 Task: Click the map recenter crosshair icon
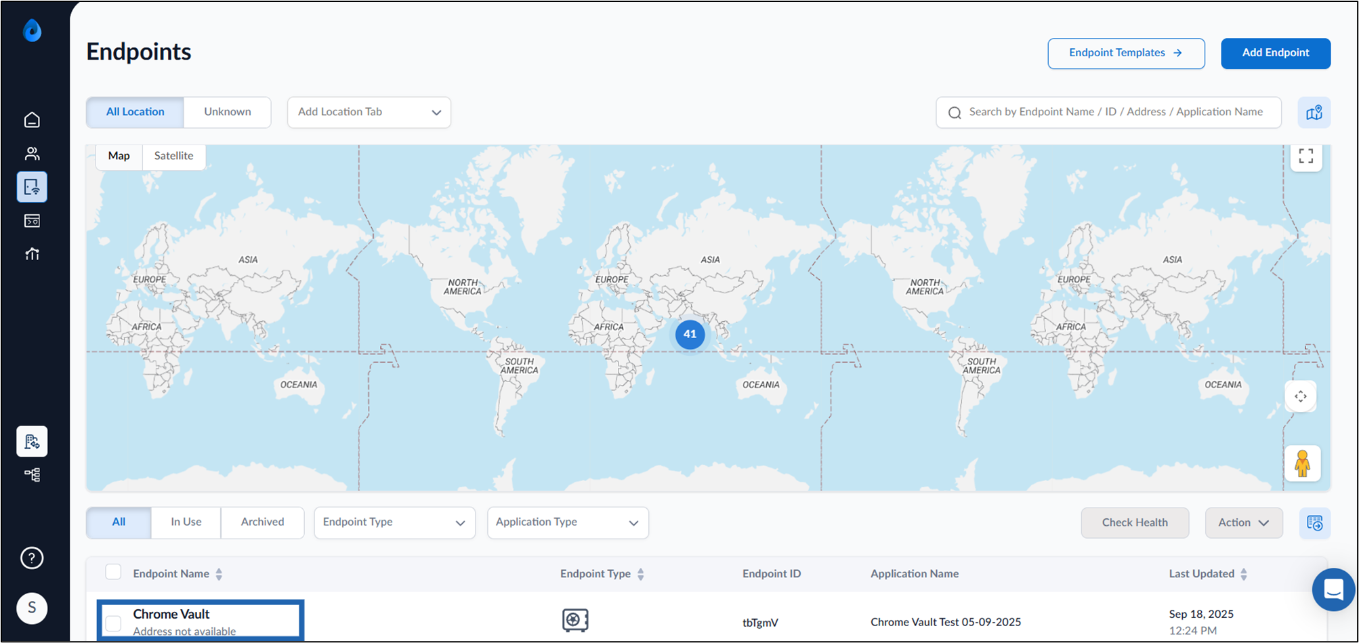tap(1301, 396)
